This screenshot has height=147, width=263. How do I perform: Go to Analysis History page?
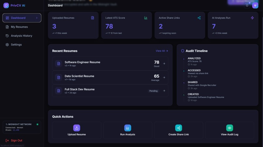(22, 36)
